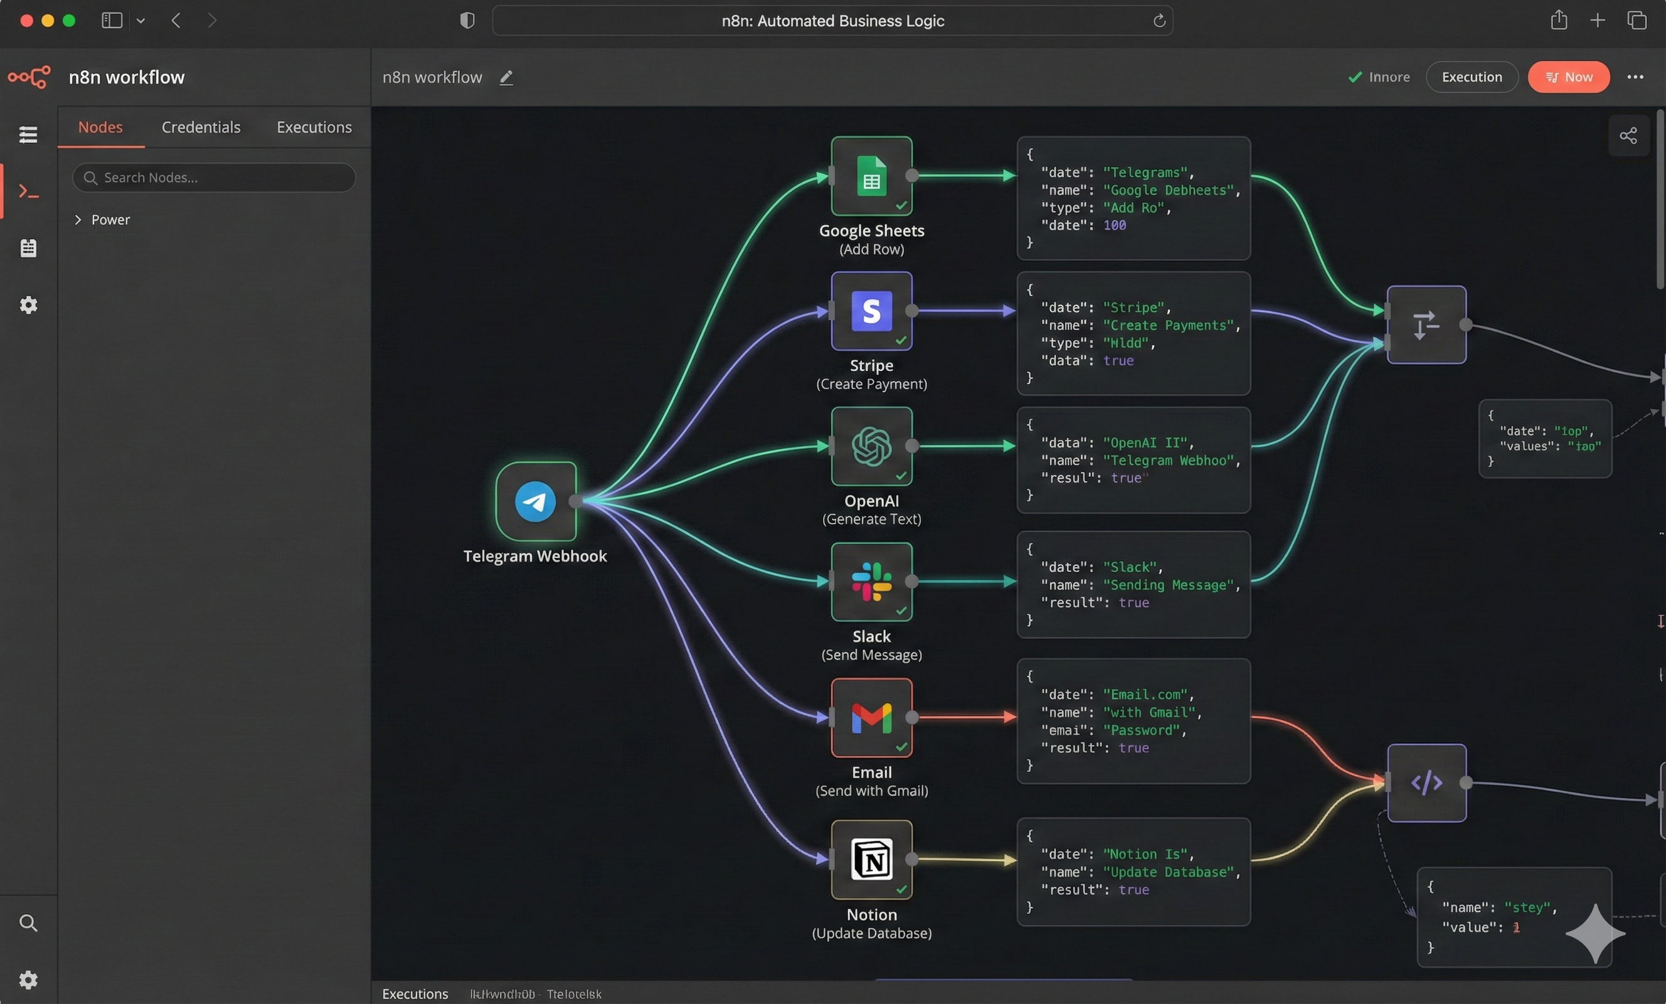1666x1004 pixels.
Task: Switch to the Executions tab
Action: pos(314,127)
